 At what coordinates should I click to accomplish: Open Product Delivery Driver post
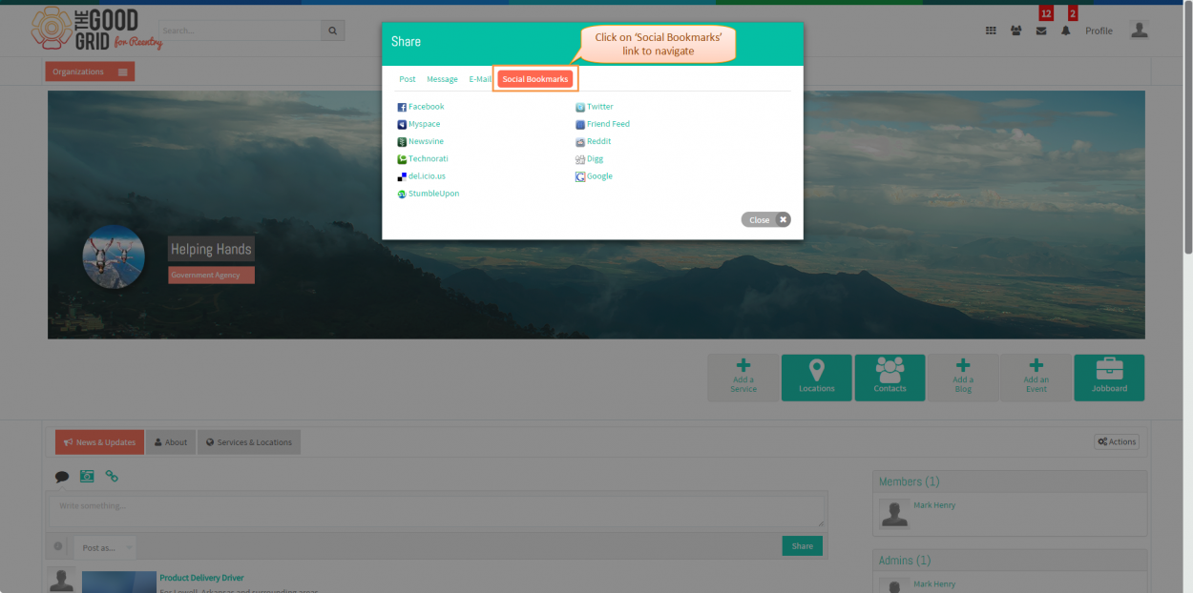pyautogui.click(x=201, y=578)
